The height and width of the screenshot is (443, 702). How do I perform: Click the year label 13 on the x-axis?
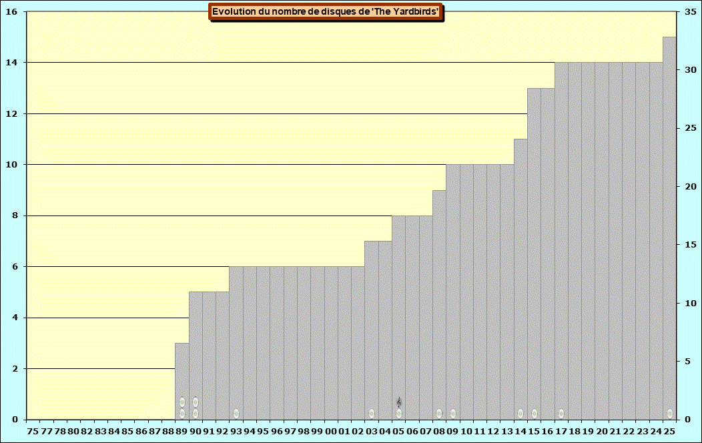[507, 432]
